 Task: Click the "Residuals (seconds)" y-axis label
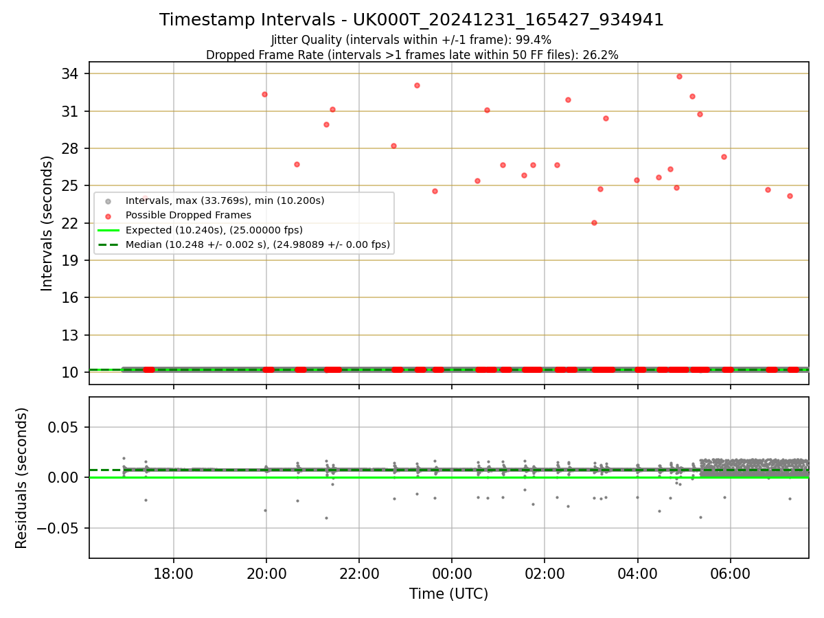click(x=22, y=478)
